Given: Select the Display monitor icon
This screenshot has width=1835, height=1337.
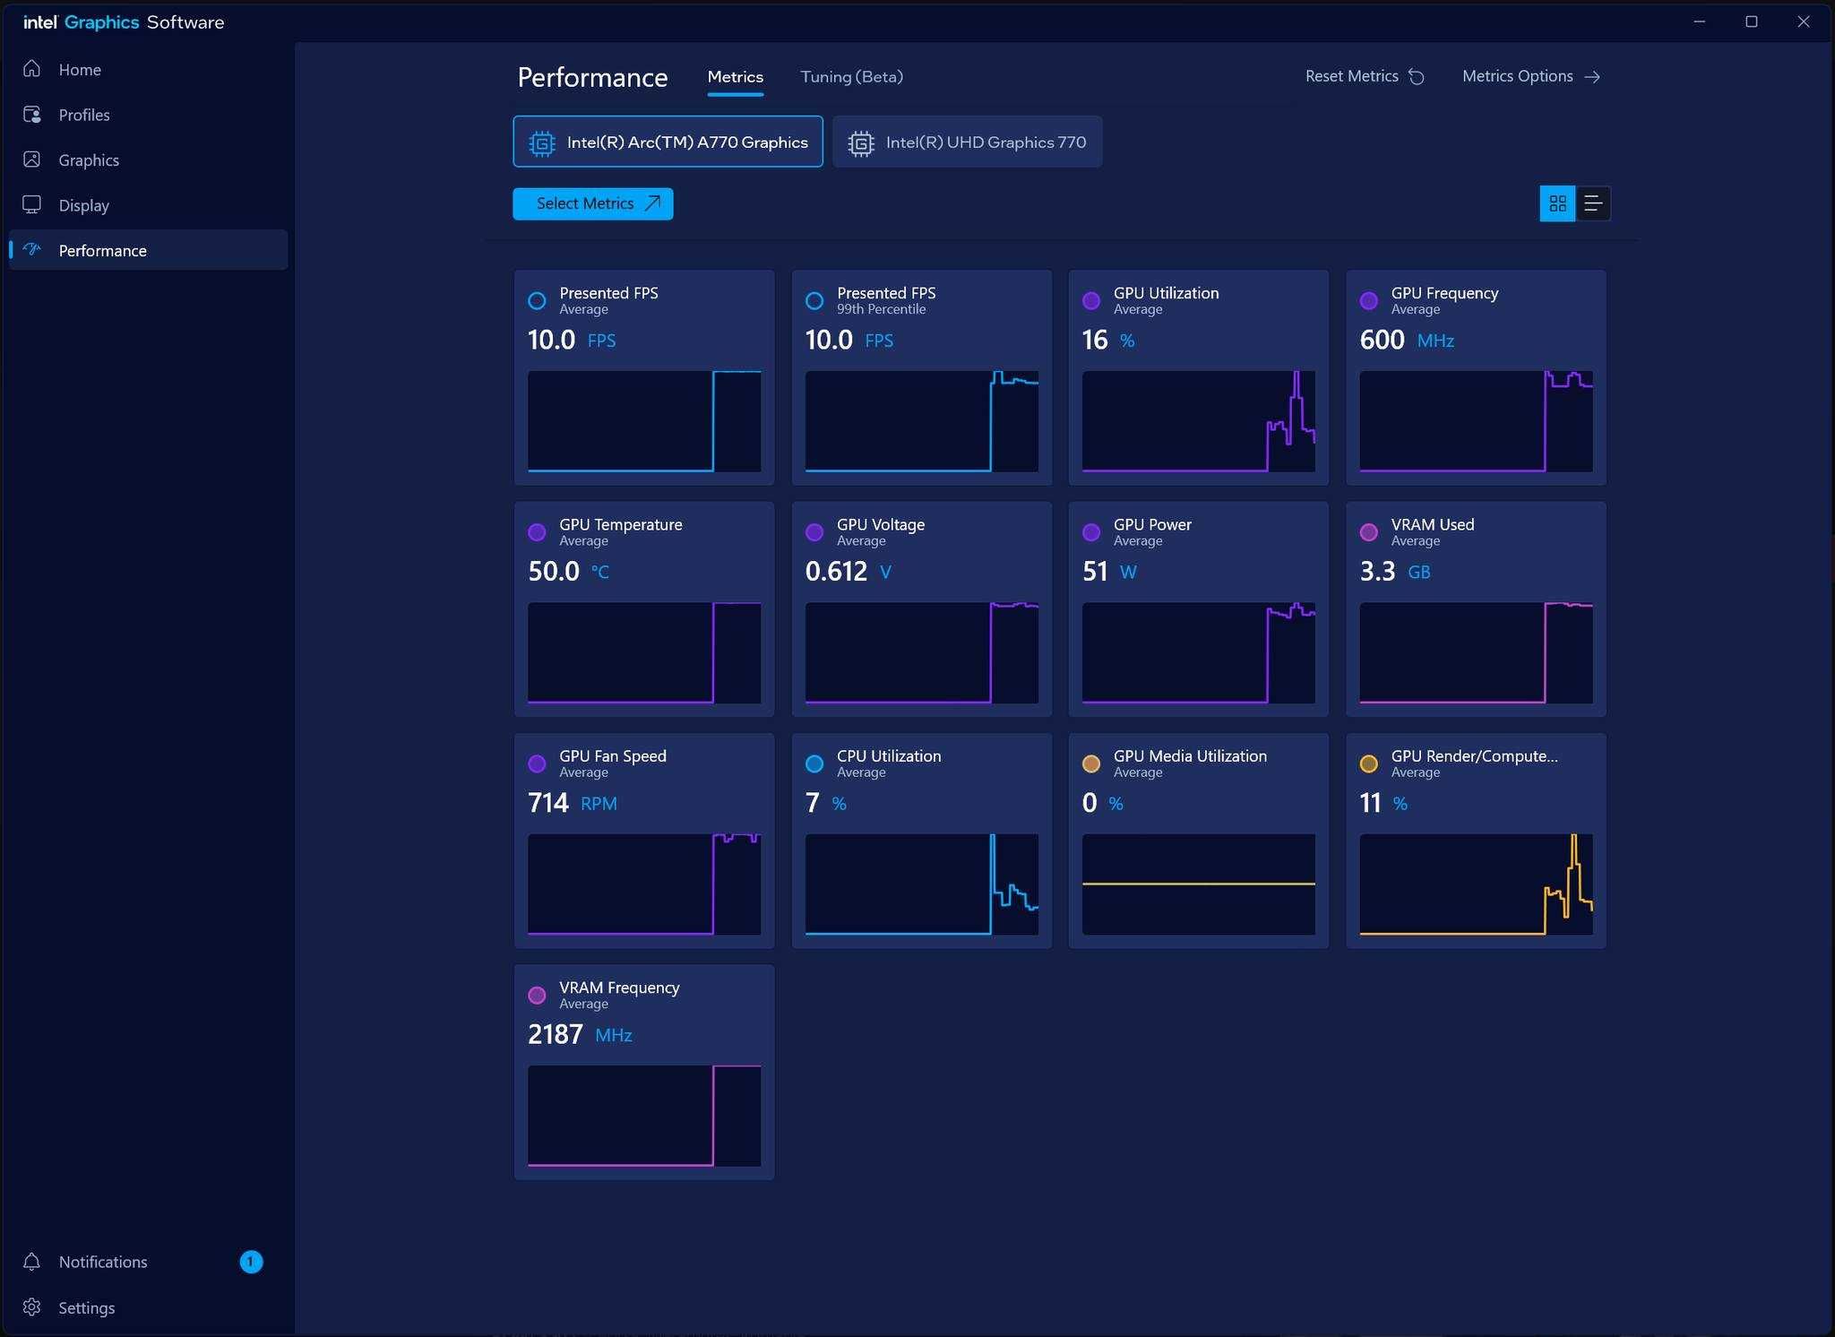Looking at the screenshot, I should pyautogui.click(x=32, y=204).
